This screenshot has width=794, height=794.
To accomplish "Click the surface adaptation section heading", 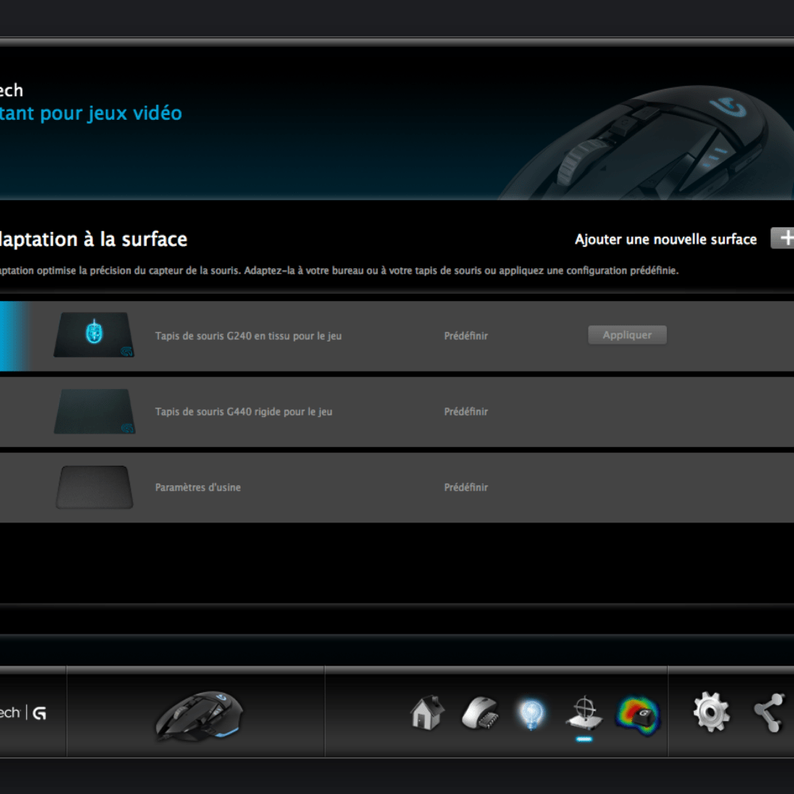I will 94,239.
